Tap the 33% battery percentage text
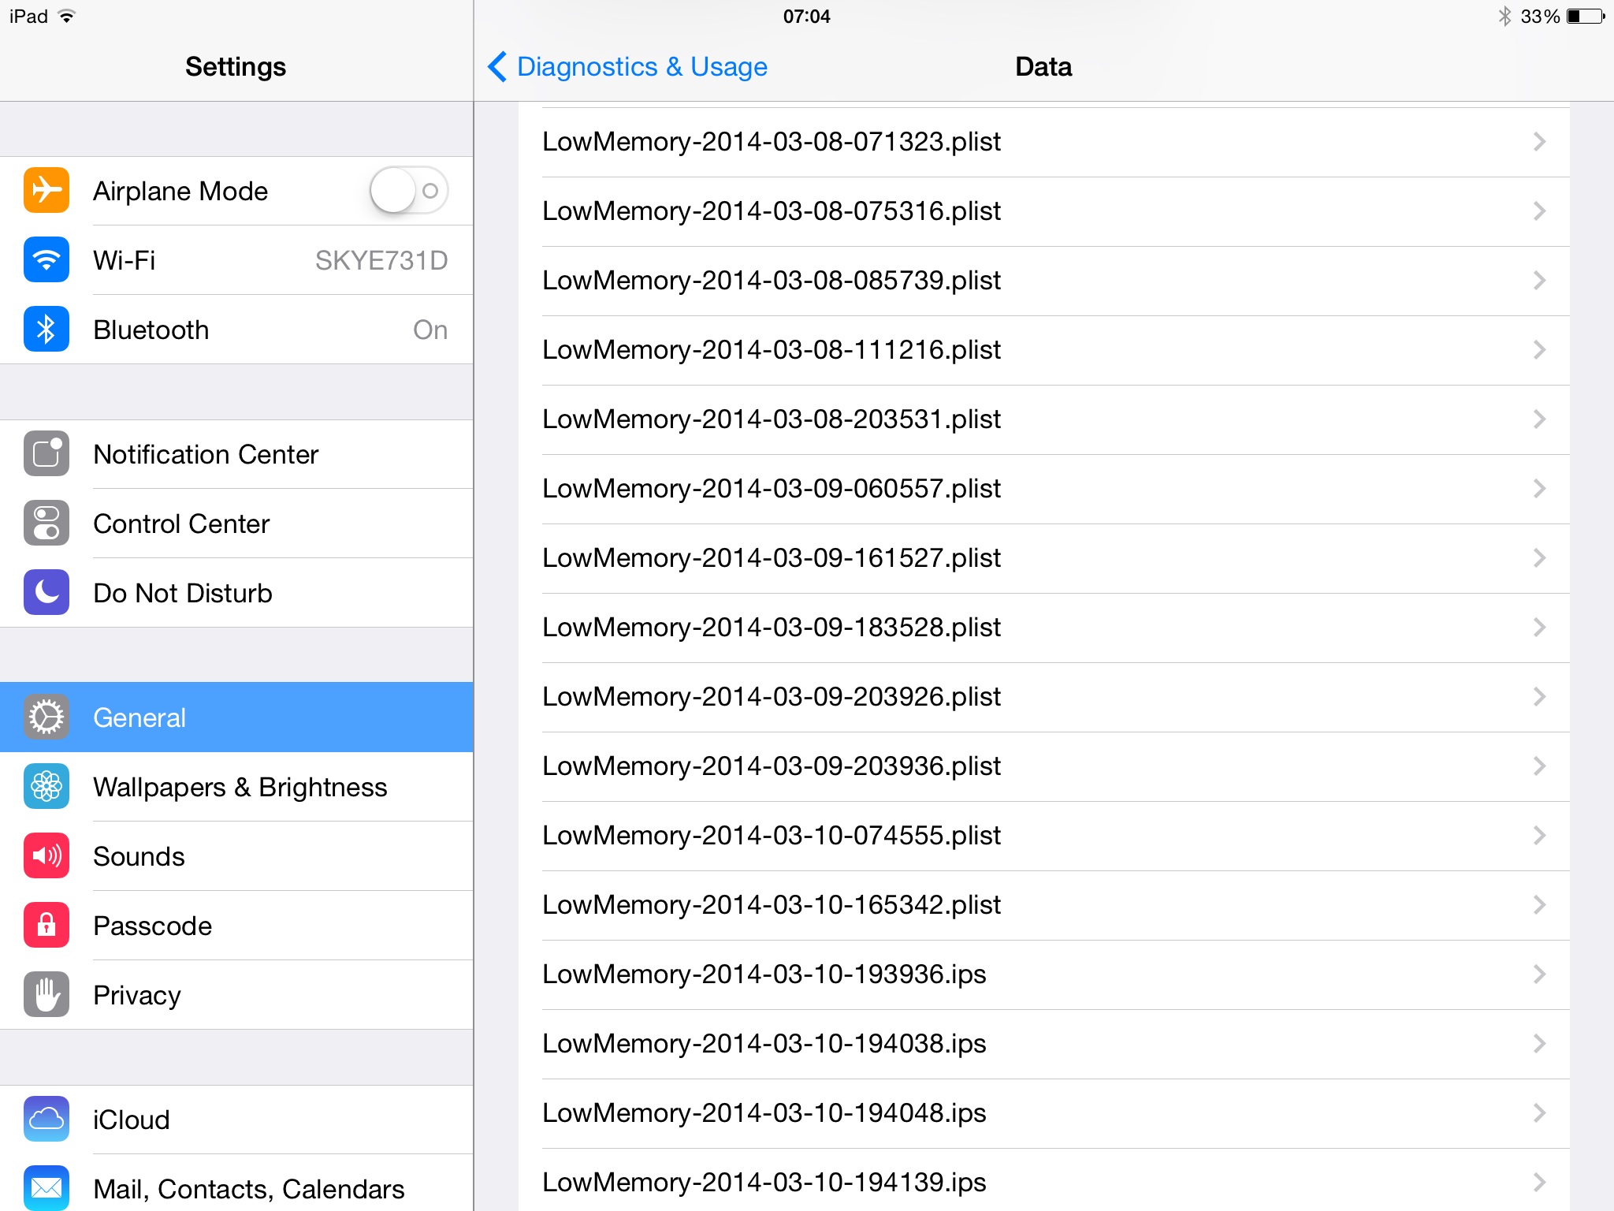 tap(1540, 17)
